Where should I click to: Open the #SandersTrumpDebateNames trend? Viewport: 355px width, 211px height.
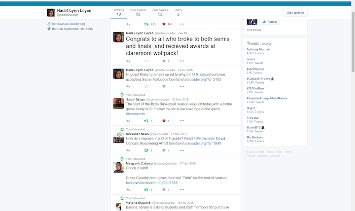click(x=267, y=98)
